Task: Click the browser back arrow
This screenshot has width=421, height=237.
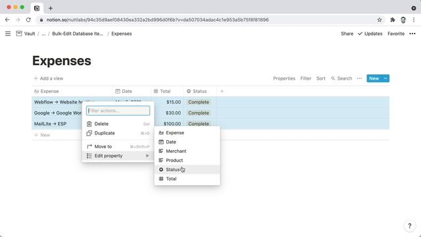Action: [x=7, y=20]
